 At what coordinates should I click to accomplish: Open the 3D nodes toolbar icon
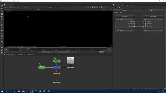pos(2,30)
